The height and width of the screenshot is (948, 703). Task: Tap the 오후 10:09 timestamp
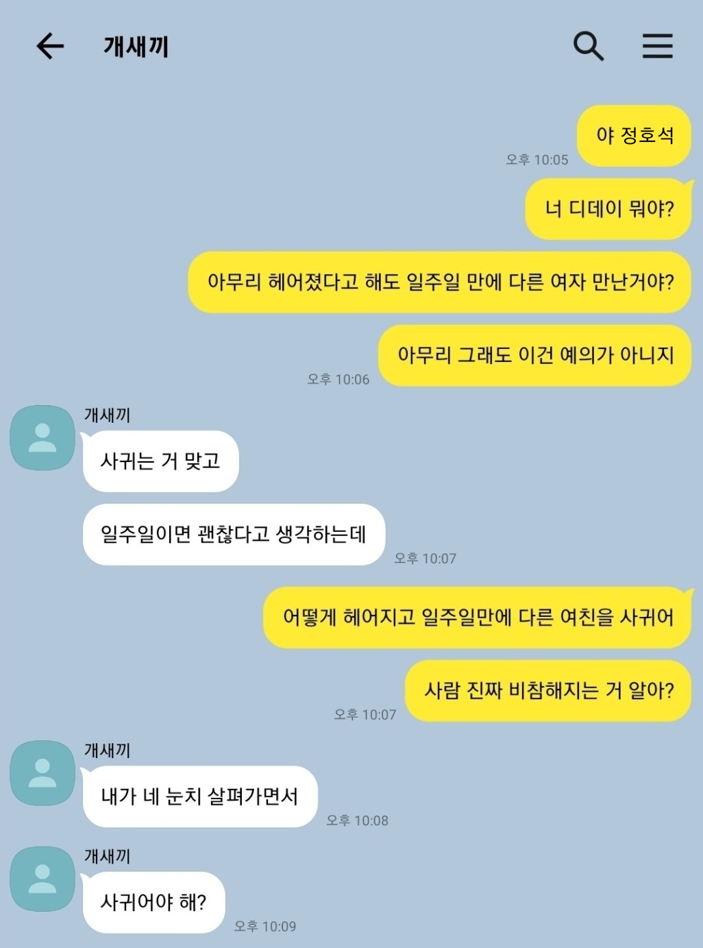(x=265, y=926)
